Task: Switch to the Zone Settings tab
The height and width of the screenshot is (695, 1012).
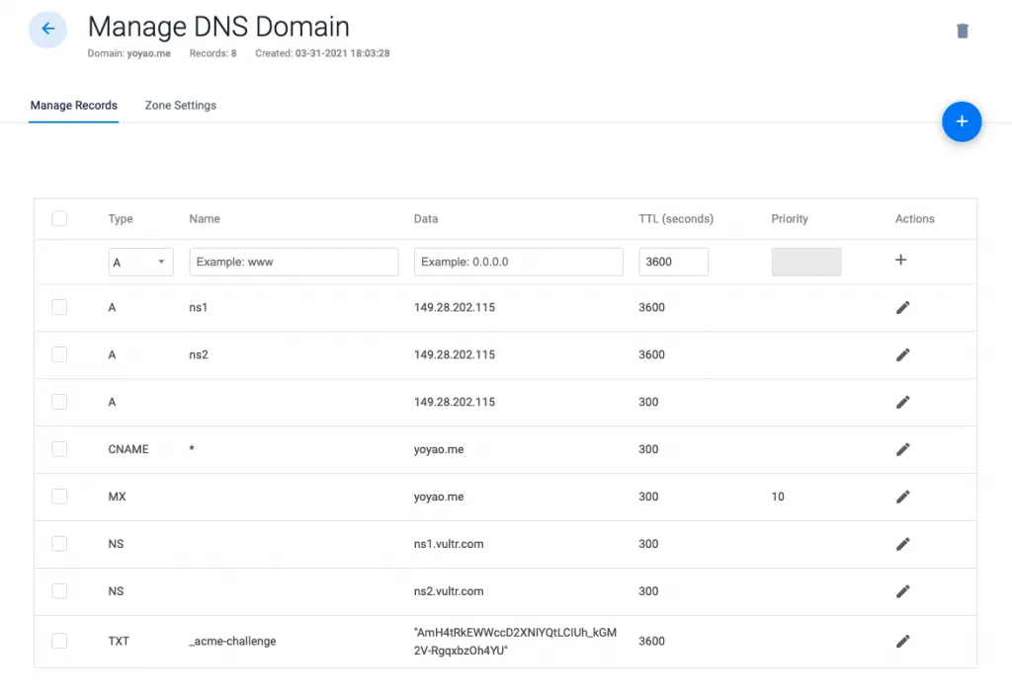Action: 180,106
